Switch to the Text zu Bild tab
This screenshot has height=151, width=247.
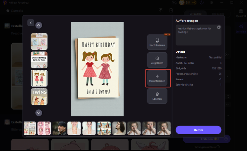coord(195,14)
